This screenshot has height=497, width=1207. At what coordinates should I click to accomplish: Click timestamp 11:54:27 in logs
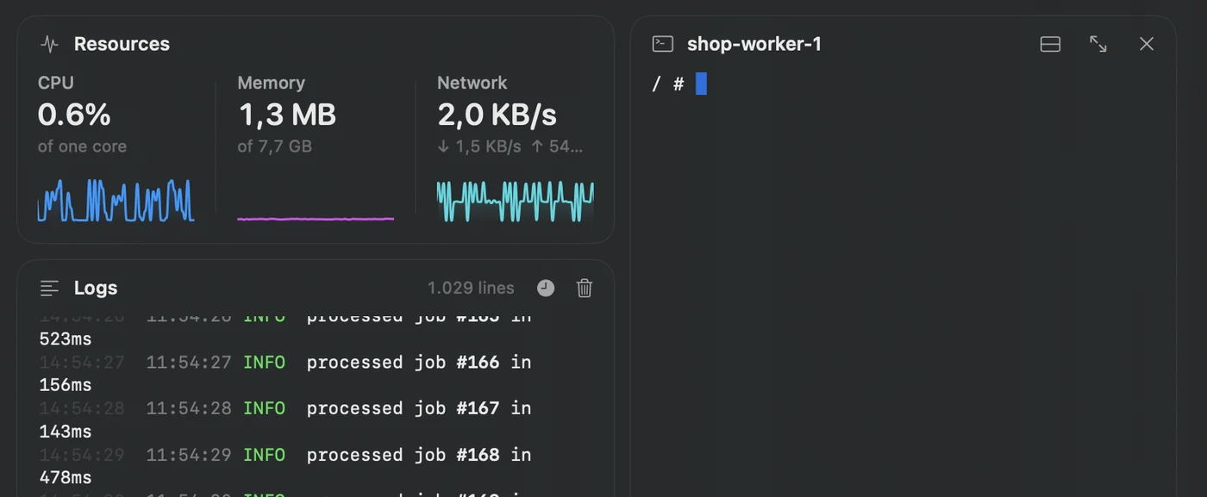pos(189,362)
